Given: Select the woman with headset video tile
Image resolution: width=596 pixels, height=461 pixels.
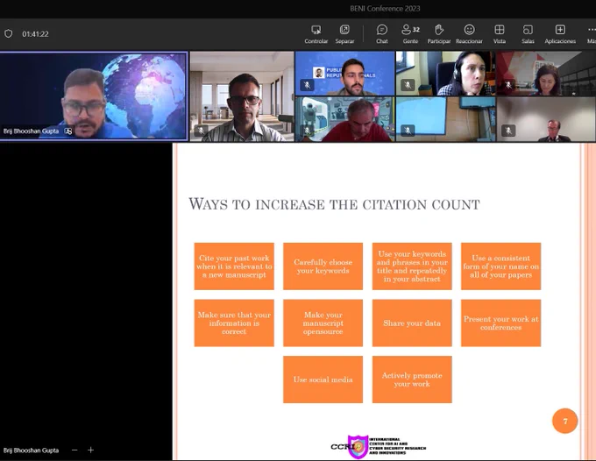Looking at the screenshot, I should 445,74.
